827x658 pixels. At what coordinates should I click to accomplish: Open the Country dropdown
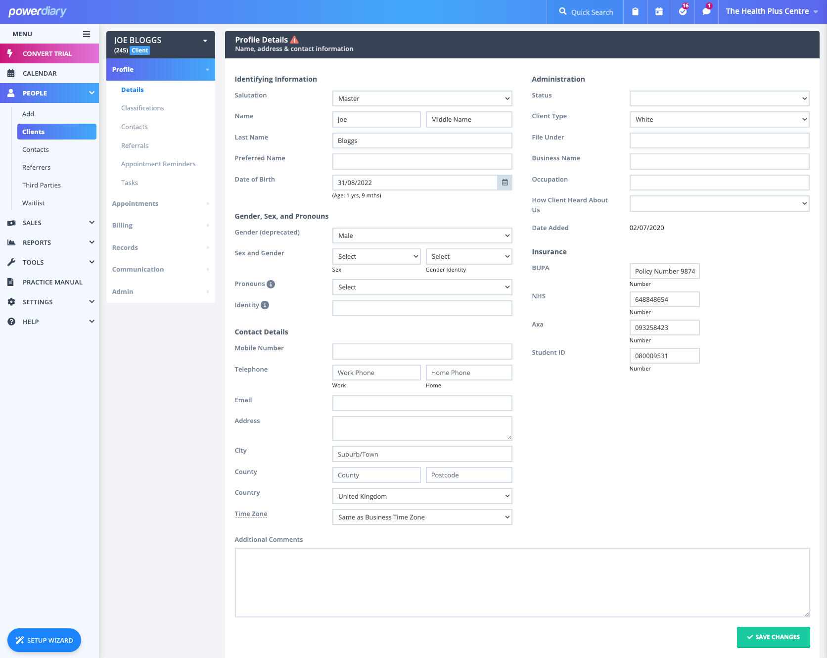tap(422, 496)
